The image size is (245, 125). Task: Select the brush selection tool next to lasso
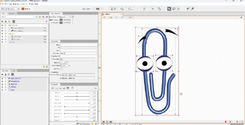(x=178, y=9)
